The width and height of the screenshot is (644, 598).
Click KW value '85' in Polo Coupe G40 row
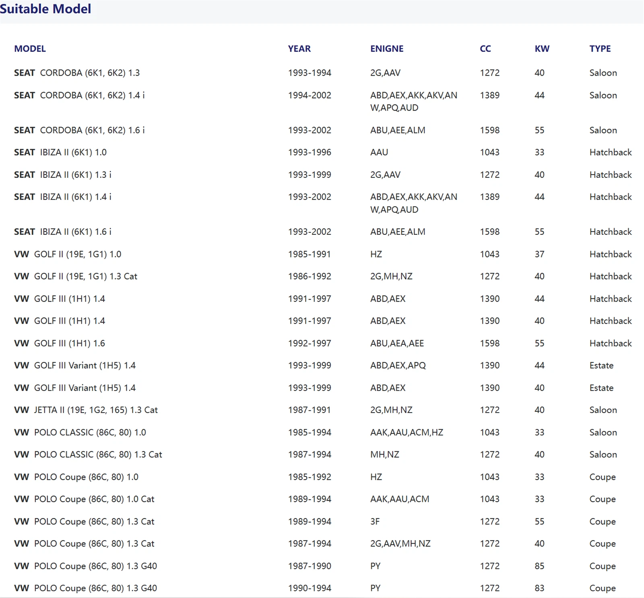[539, 566]
